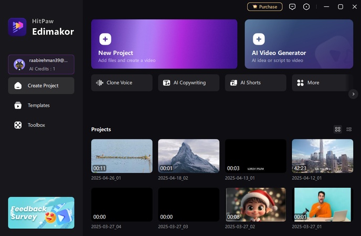Click the feedback message icon in title bar
Viewport: 361px width, 236px height.
click(x=292, y=7)
